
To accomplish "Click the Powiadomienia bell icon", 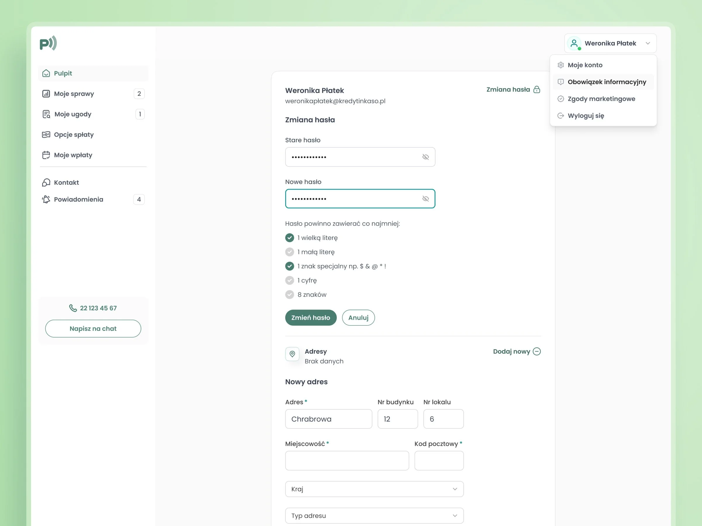I will point(46,199).
